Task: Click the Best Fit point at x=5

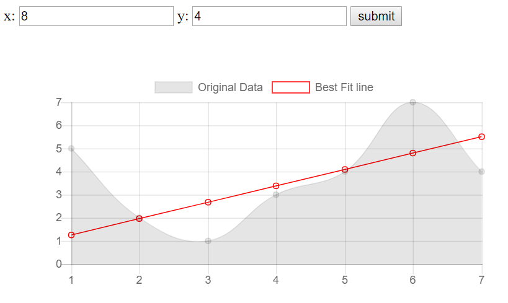Action: pos(344,169)
